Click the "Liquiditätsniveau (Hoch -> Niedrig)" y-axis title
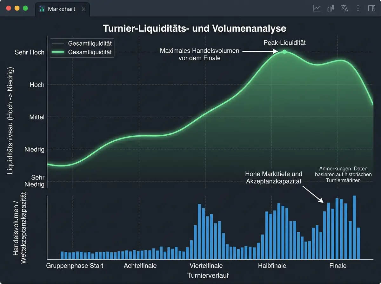Viewport: 381px width, 284px height. 10,120
